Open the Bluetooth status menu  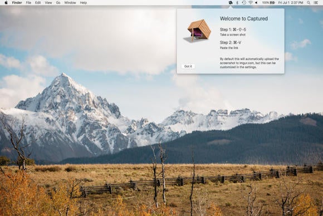(237, 3)
